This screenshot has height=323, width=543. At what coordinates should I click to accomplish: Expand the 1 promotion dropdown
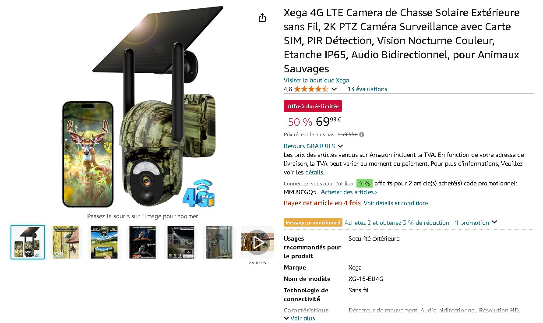tap(476, 223)
